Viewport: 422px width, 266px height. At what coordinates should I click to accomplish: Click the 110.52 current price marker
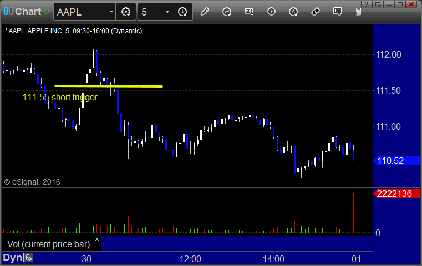[x=396, y=161]
